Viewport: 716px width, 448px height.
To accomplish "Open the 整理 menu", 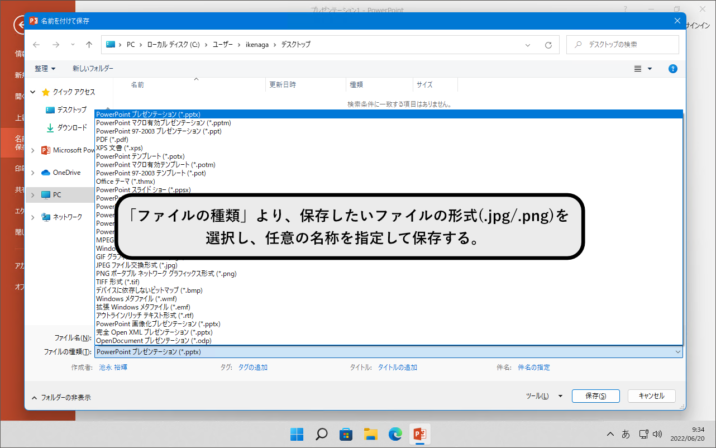I will [x=44, y=68].
